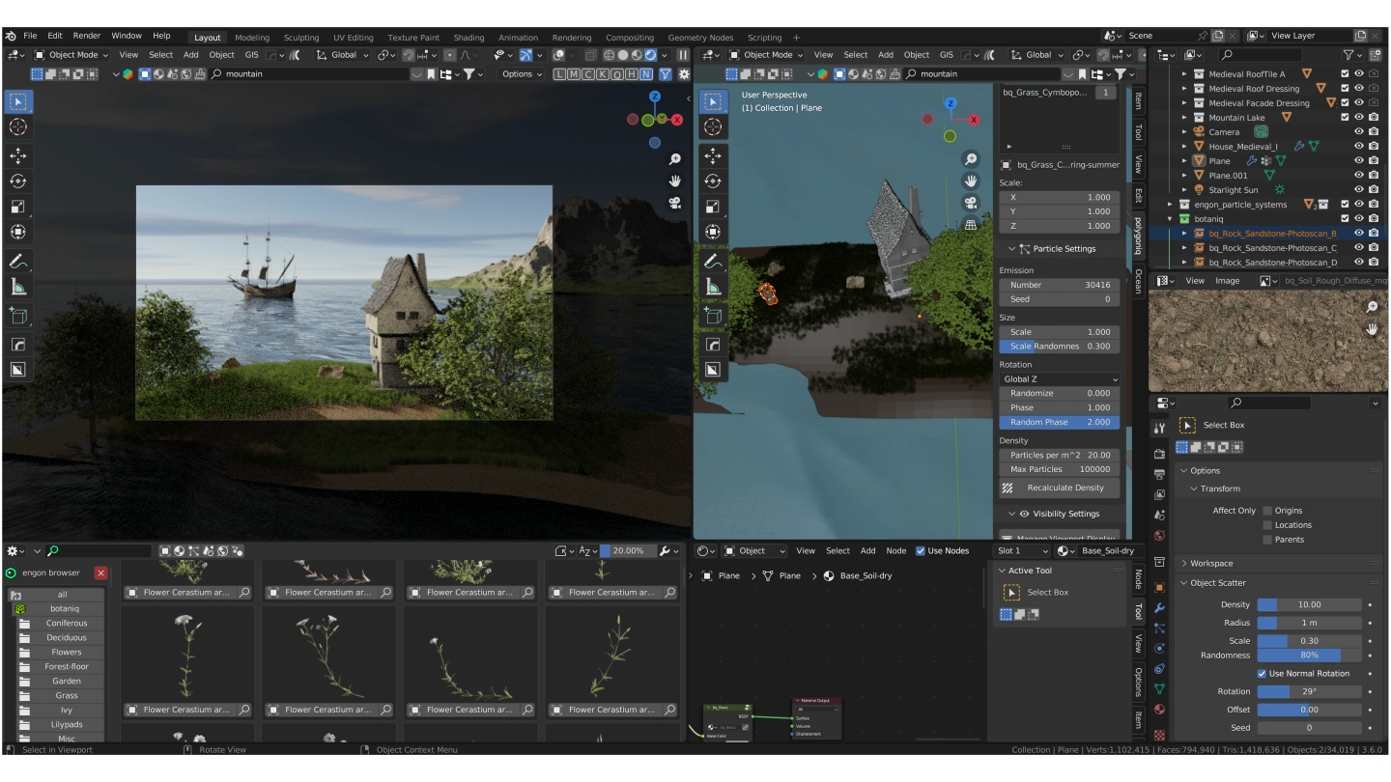Open the Slot 1 material slot dropdown
Screen dimensions: 1391x782
click(x=1021, y=550)
